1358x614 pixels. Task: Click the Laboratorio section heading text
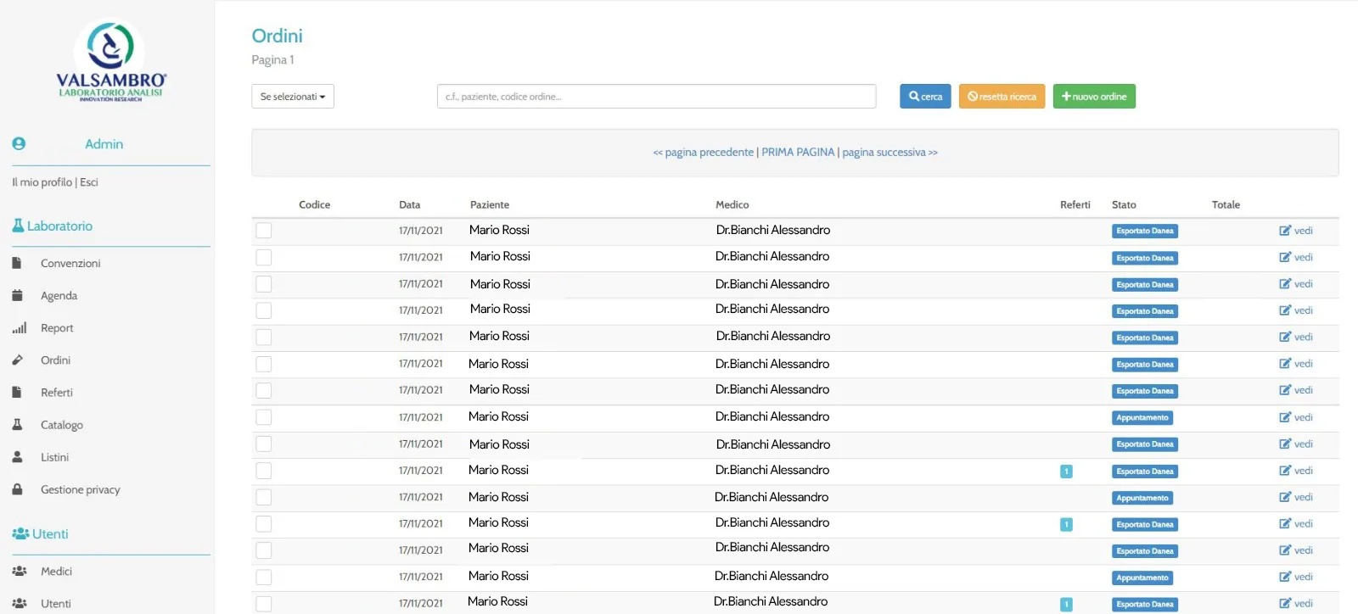pos(59,226)
